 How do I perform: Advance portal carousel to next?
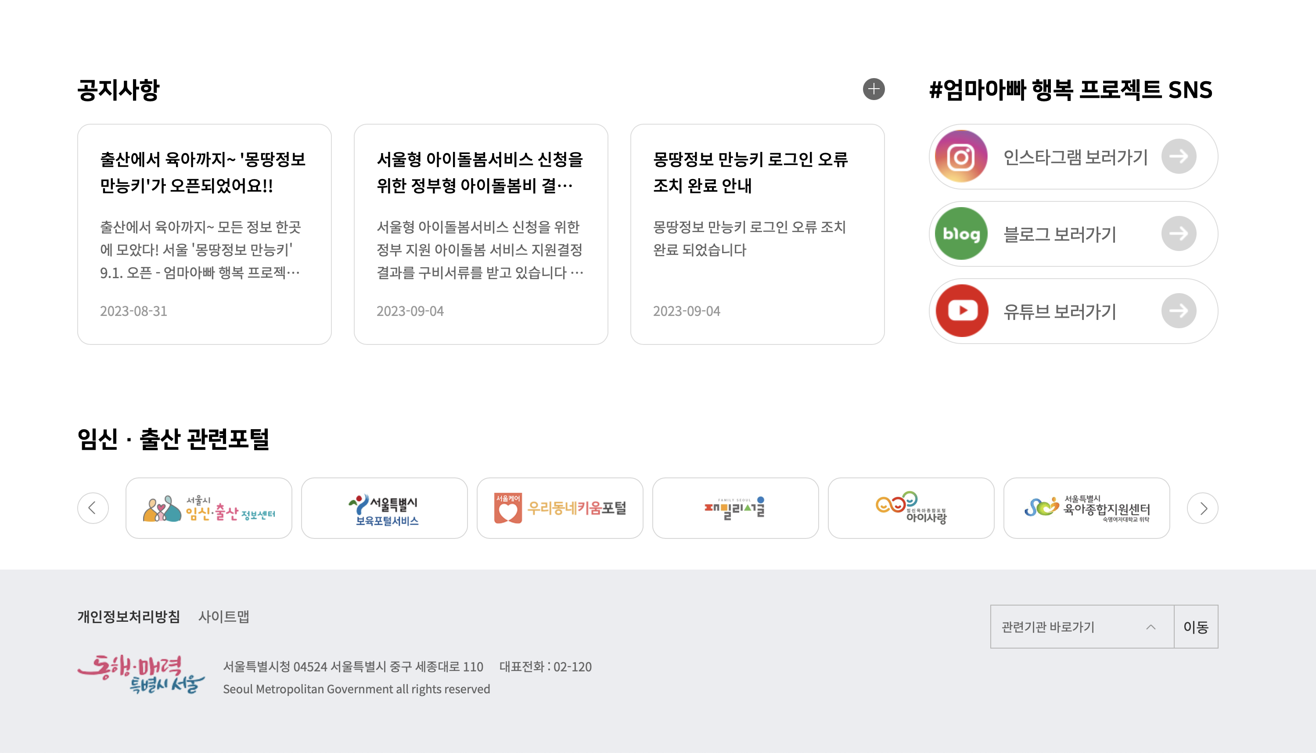tap(1202, 508)
